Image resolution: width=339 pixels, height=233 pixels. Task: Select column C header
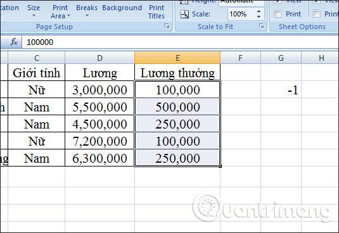point(37,58)
